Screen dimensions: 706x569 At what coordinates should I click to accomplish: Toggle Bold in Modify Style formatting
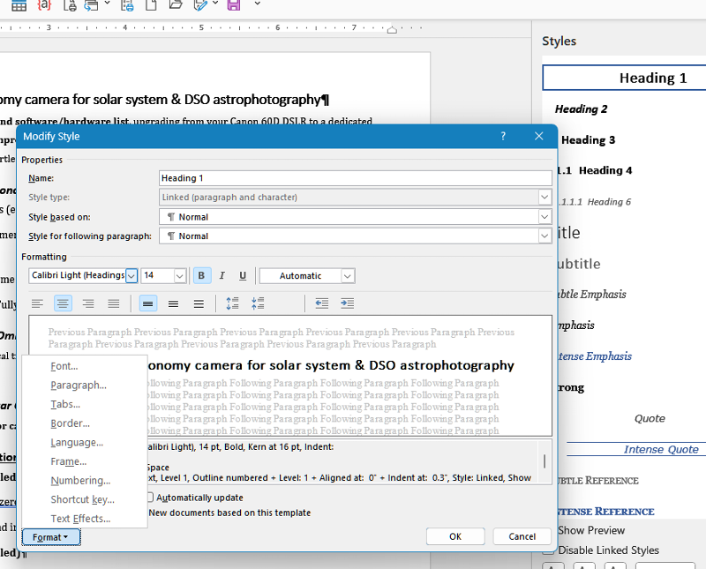coord(202,275)
